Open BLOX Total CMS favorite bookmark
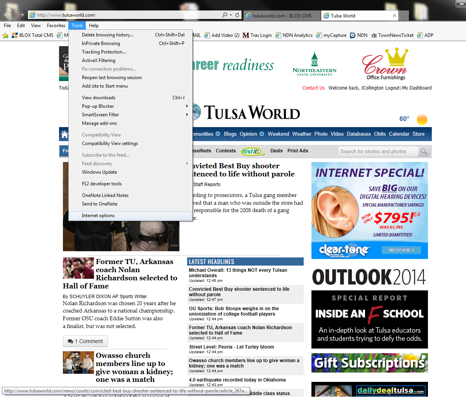 (x=33, y=35)
